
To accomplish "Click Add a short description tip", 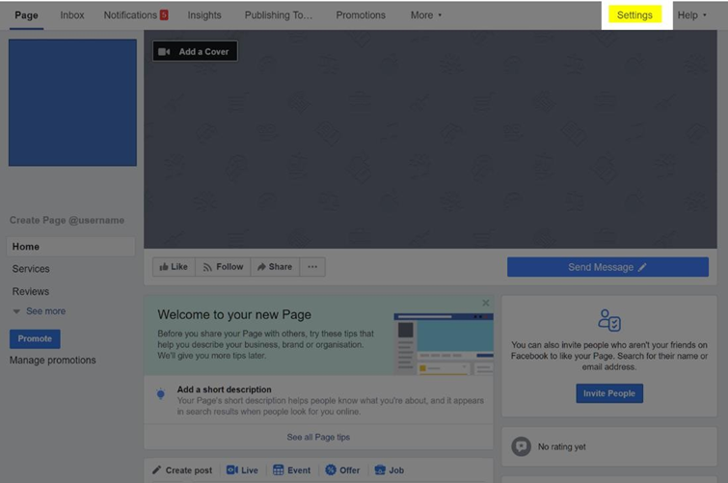I will 318,400.
